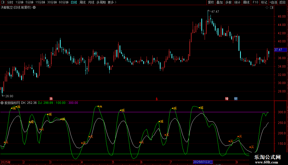288x165 pixels.
Task: Click the diamond icon near top right
Action: [267, 8]
